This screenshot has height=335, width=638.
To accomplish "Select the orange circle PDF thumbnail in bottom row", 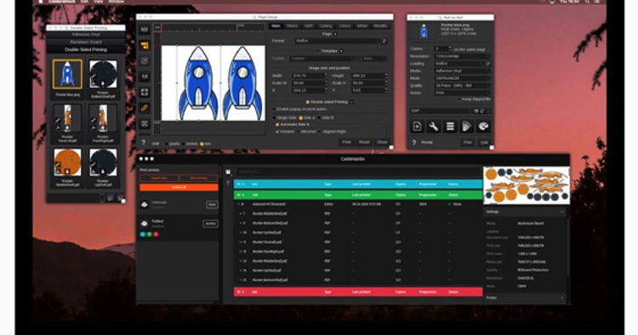I will (x=67, y=162).
